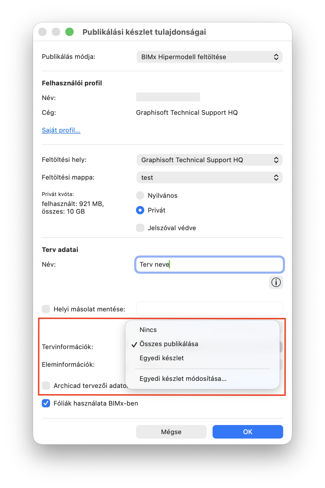Image resolution: width=325 pixels, height=488 pixels.
Task: Click the local copy path field
Action: 209,309
